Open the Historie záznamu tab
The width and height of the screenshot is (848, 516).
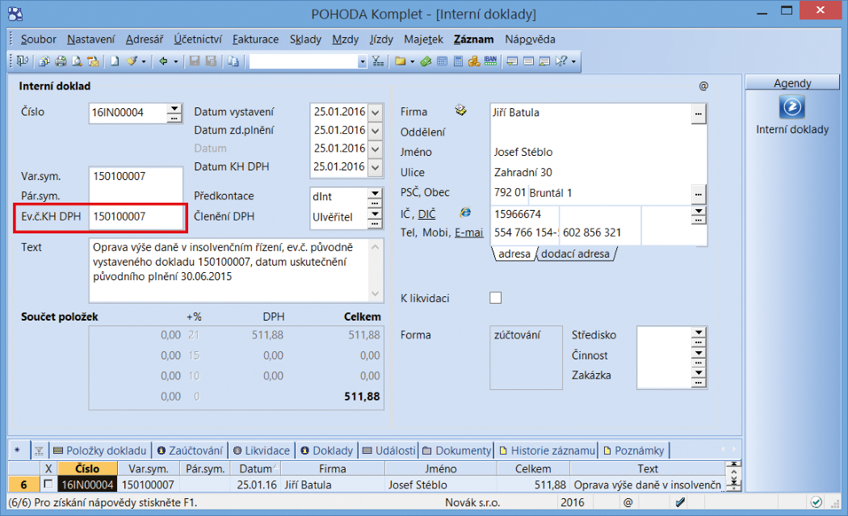[547, 451]
